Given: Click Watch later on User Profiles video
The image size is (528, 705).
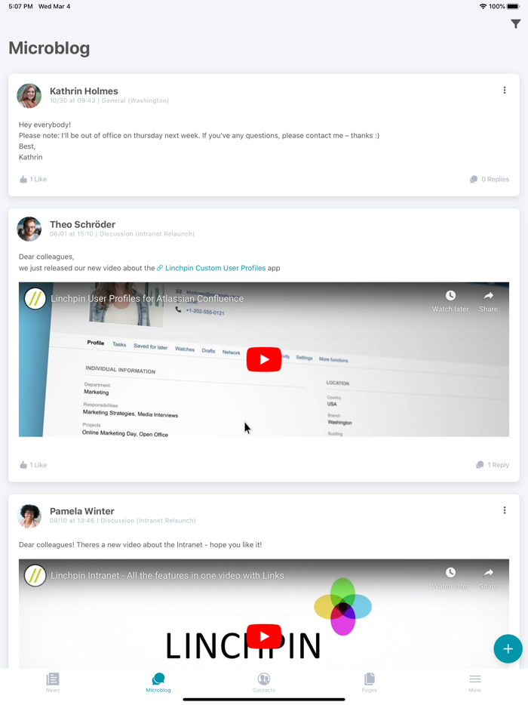Looking at the screenshot, I should (x=450, y=301).
